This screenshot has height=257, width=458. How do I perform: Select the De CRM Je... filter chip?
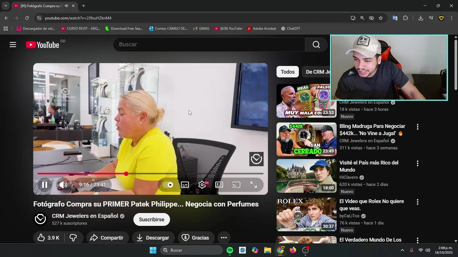coord(317,72)
